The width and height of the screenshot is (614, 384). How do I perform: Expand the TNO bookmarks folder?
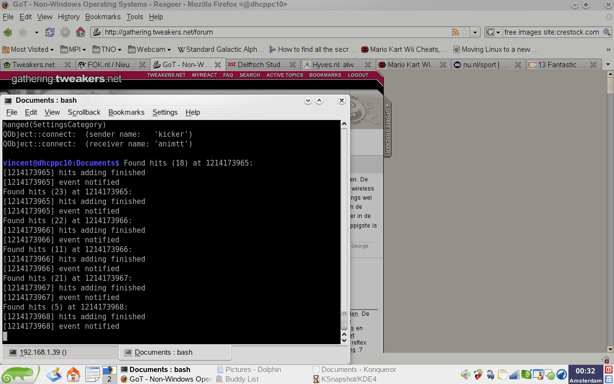pos(107,49)
